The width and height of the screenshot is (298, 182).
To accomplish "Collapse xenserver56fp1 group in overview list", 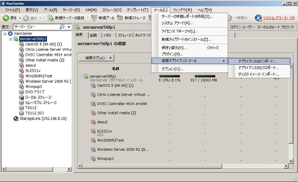I will point(80,76).
